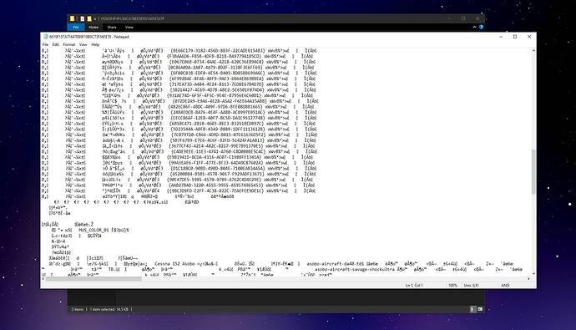Click the File Explorer folder icon in the title bar
Image resolution: width=576 pixels, height=330 pixels.
73,18
